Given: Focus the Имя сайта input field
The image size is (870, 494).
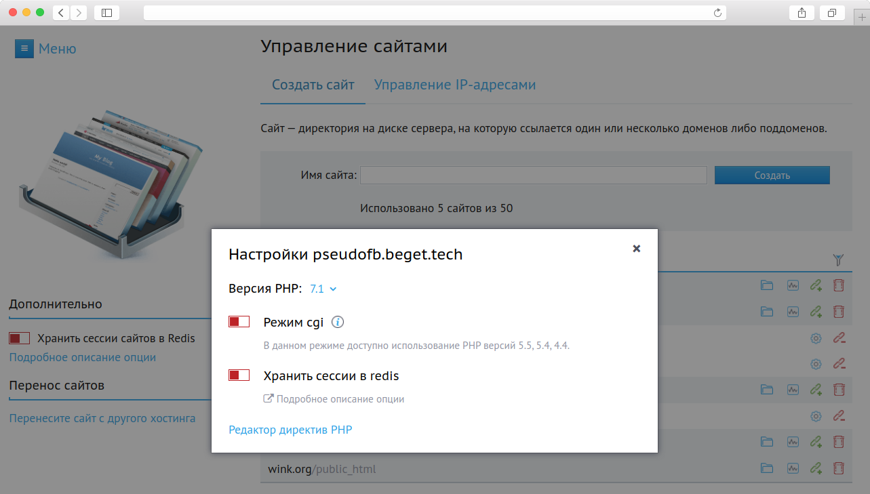Looking at the screenshot, I should click(x=534, y=175).
